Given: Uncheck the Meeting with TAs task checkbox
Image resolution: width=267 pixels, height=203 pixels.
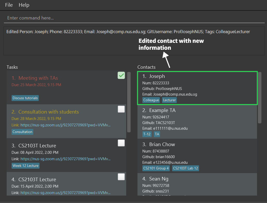Looking at the screenshot, I should [121, 75].
